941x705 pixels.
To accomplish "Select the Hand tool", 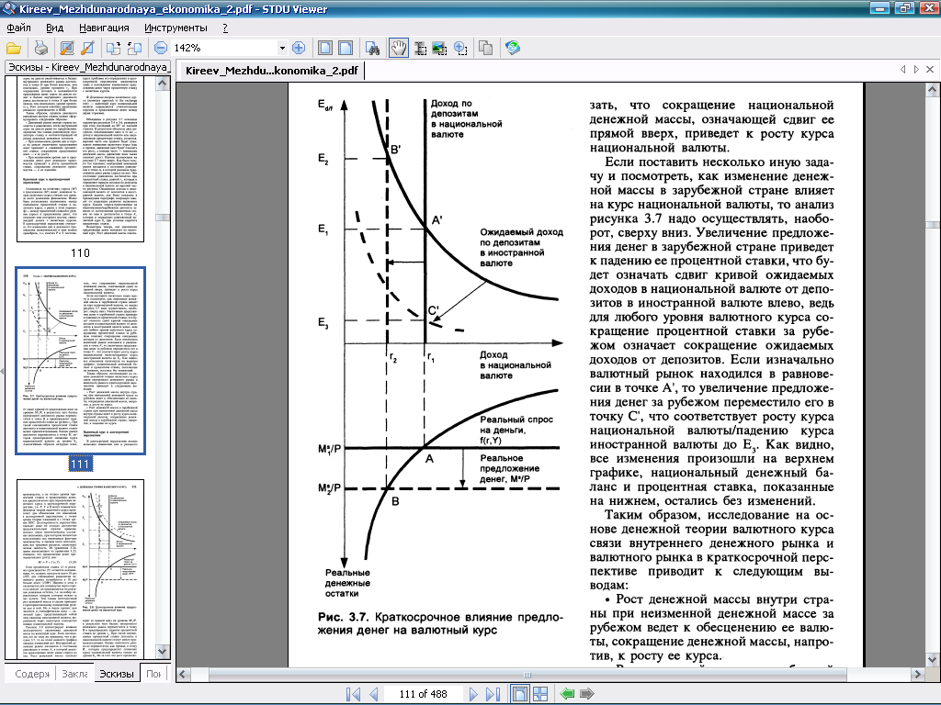I will click(x=399, y=48).
